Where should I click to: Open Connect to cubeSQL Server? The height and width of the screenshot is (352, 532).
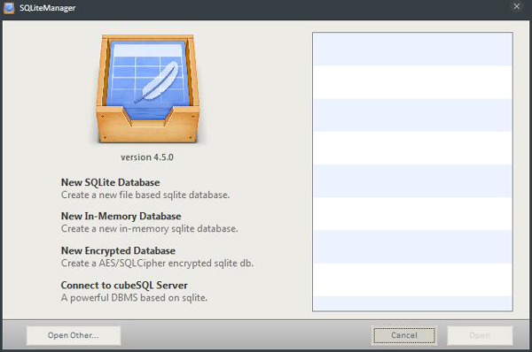tap(124, 286)
